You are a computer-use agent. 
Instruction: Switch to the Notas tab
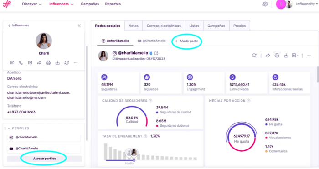point(134,26)
